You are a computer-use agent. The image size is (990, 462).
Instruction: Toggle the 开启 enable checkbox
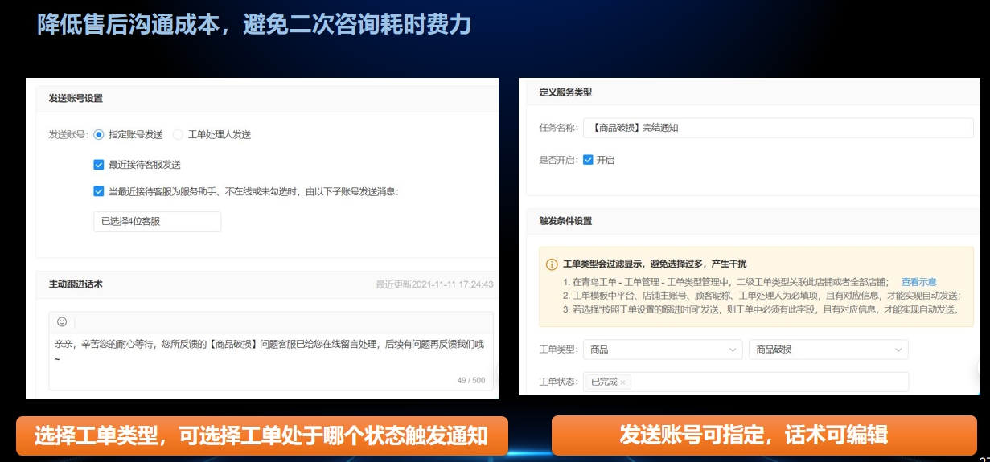pyautogui.click(x=588, y=160)
